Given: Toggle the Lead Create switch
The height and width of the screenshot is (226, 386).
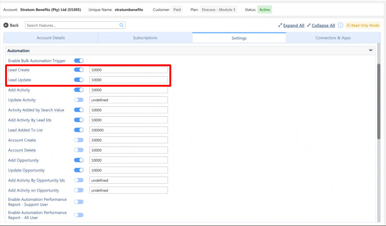Looking at the screenshot, I should pyautogui.click(x=79, y=69).
